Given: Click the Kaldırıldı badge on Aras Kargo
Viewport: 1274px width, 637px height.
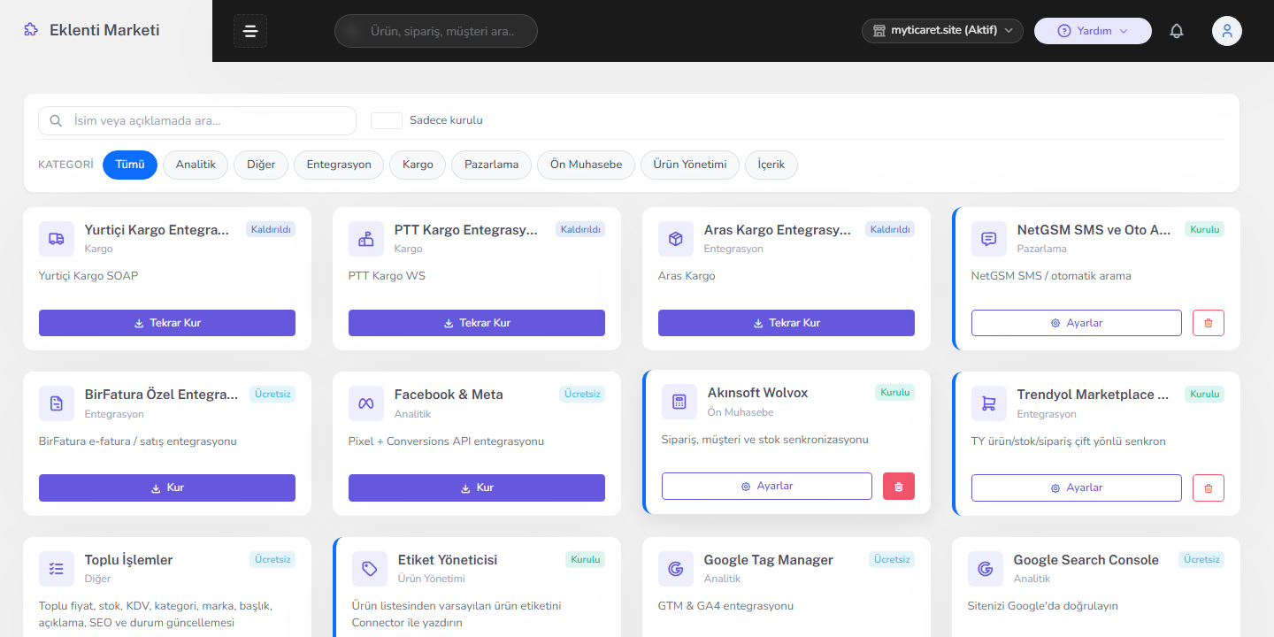Looking at the screenshot, I should (890, 229).
